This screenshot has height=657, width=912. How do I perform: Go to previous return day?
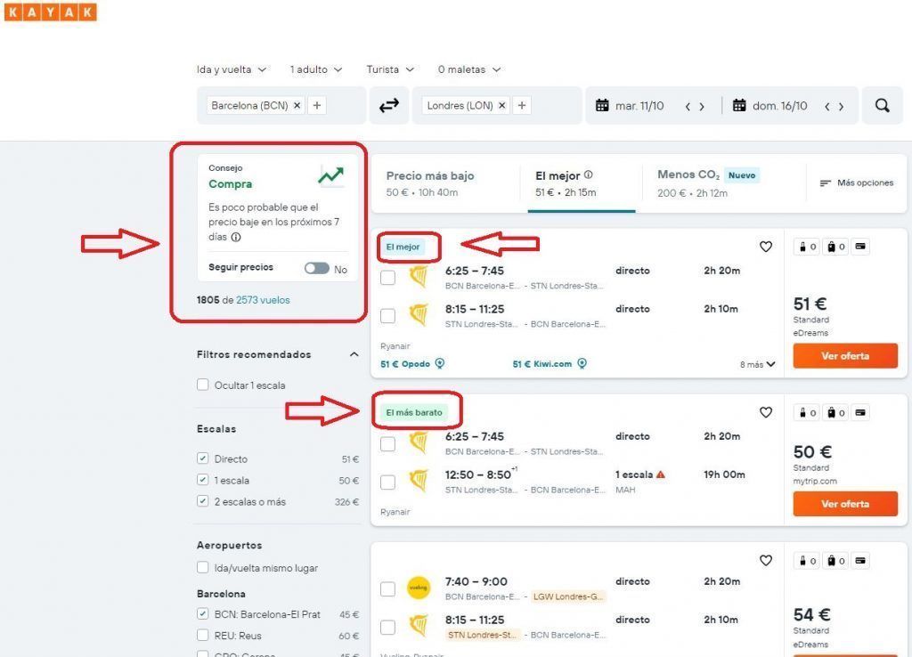827,107
